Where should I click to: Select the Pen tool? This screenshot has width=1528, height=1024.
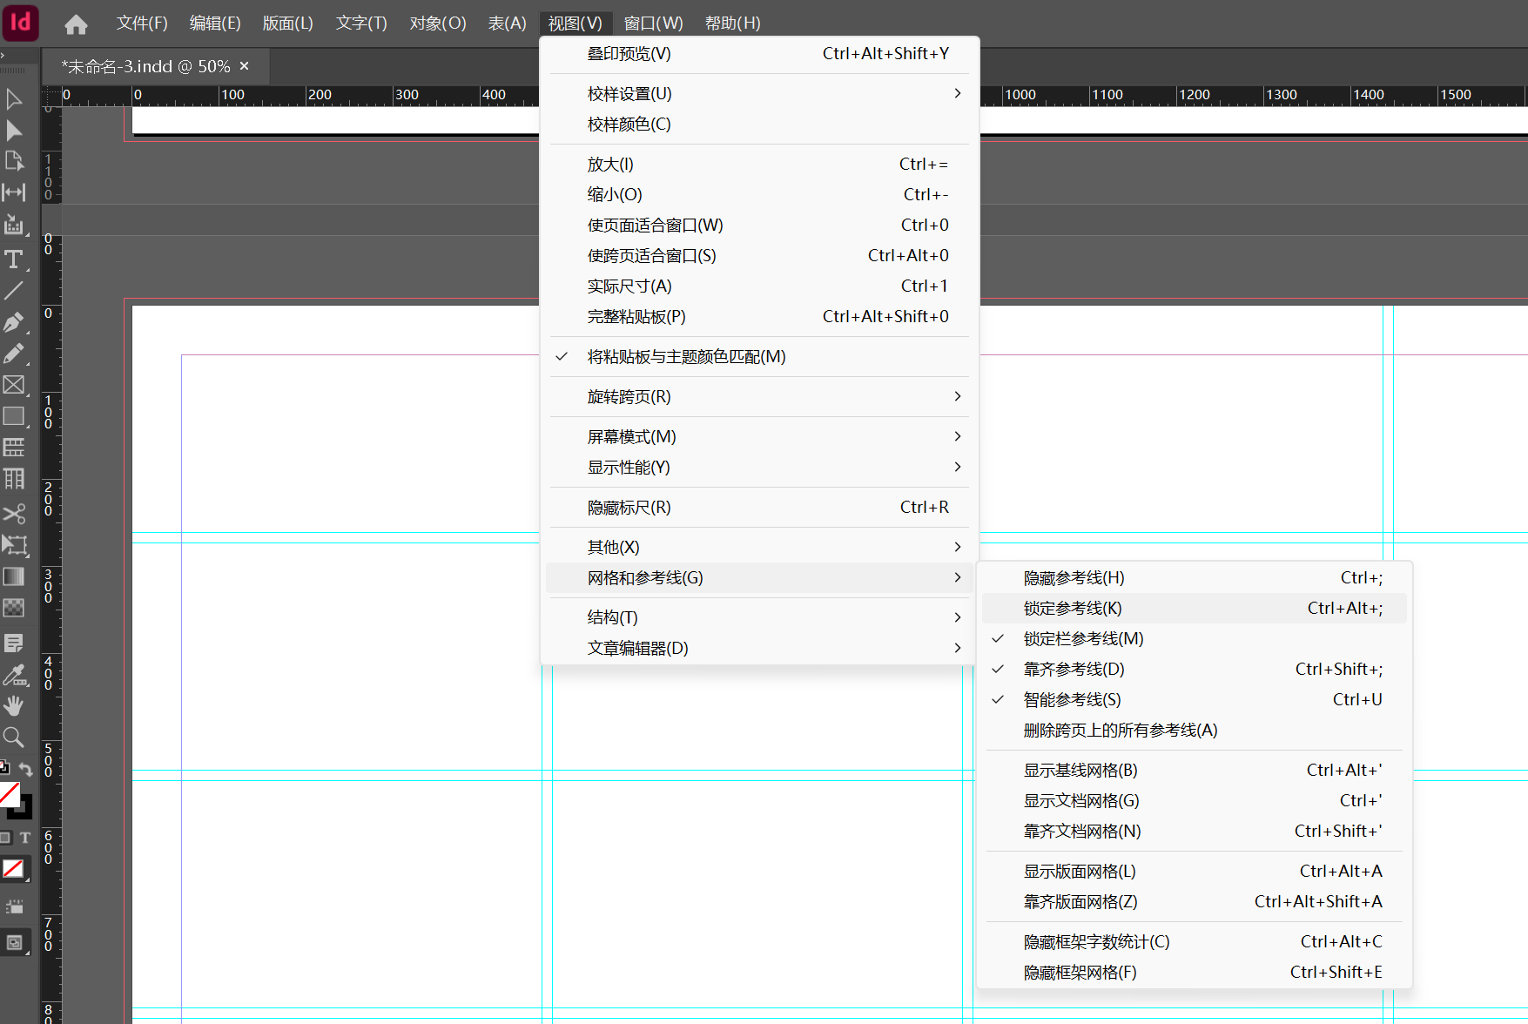pos(14,323)
